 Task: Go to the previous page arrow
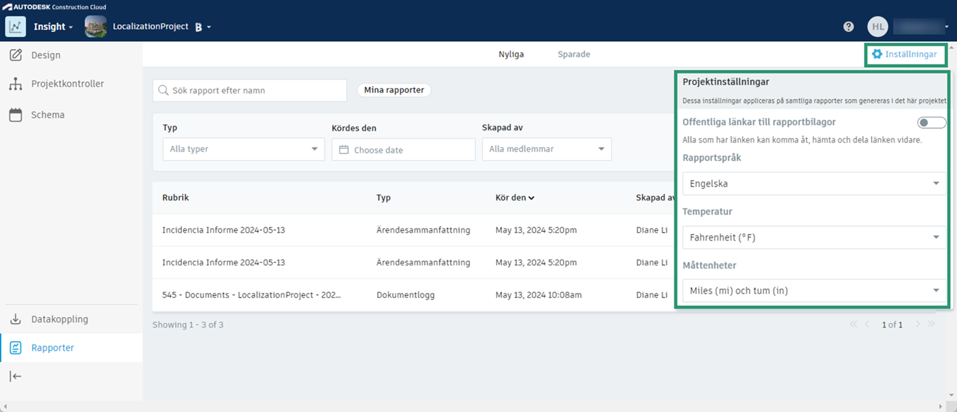click(x=867, y=324)
